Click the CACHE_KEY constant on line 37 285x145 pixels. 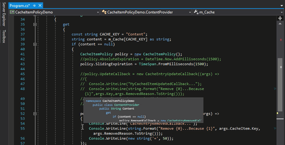click(x=109, y=34)
